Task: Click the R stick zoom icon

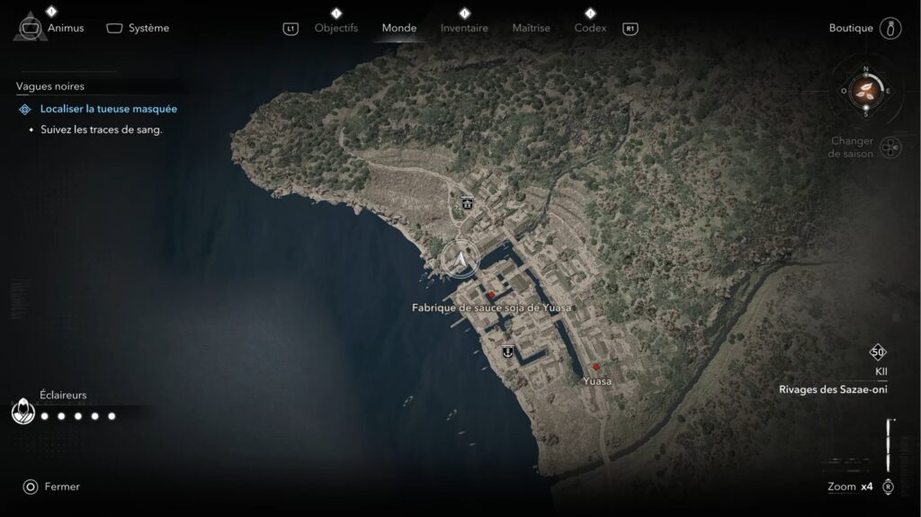Action: pos(888,487)
